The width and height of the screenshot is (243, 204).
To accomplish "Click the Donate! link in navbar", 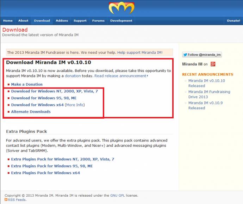I will [233, 21].
